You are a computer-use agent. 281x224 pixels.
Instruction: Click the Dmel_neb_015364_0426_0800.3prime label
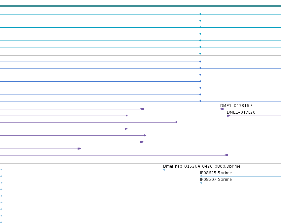pyautogui.click(x=202, y=166)
